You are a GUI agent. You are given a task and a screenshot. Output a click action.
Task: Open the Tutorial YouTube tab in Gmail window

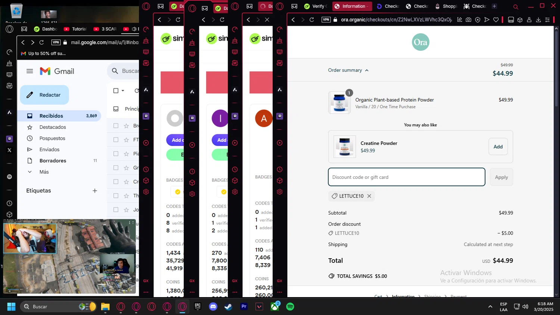[x=75, y=29]
